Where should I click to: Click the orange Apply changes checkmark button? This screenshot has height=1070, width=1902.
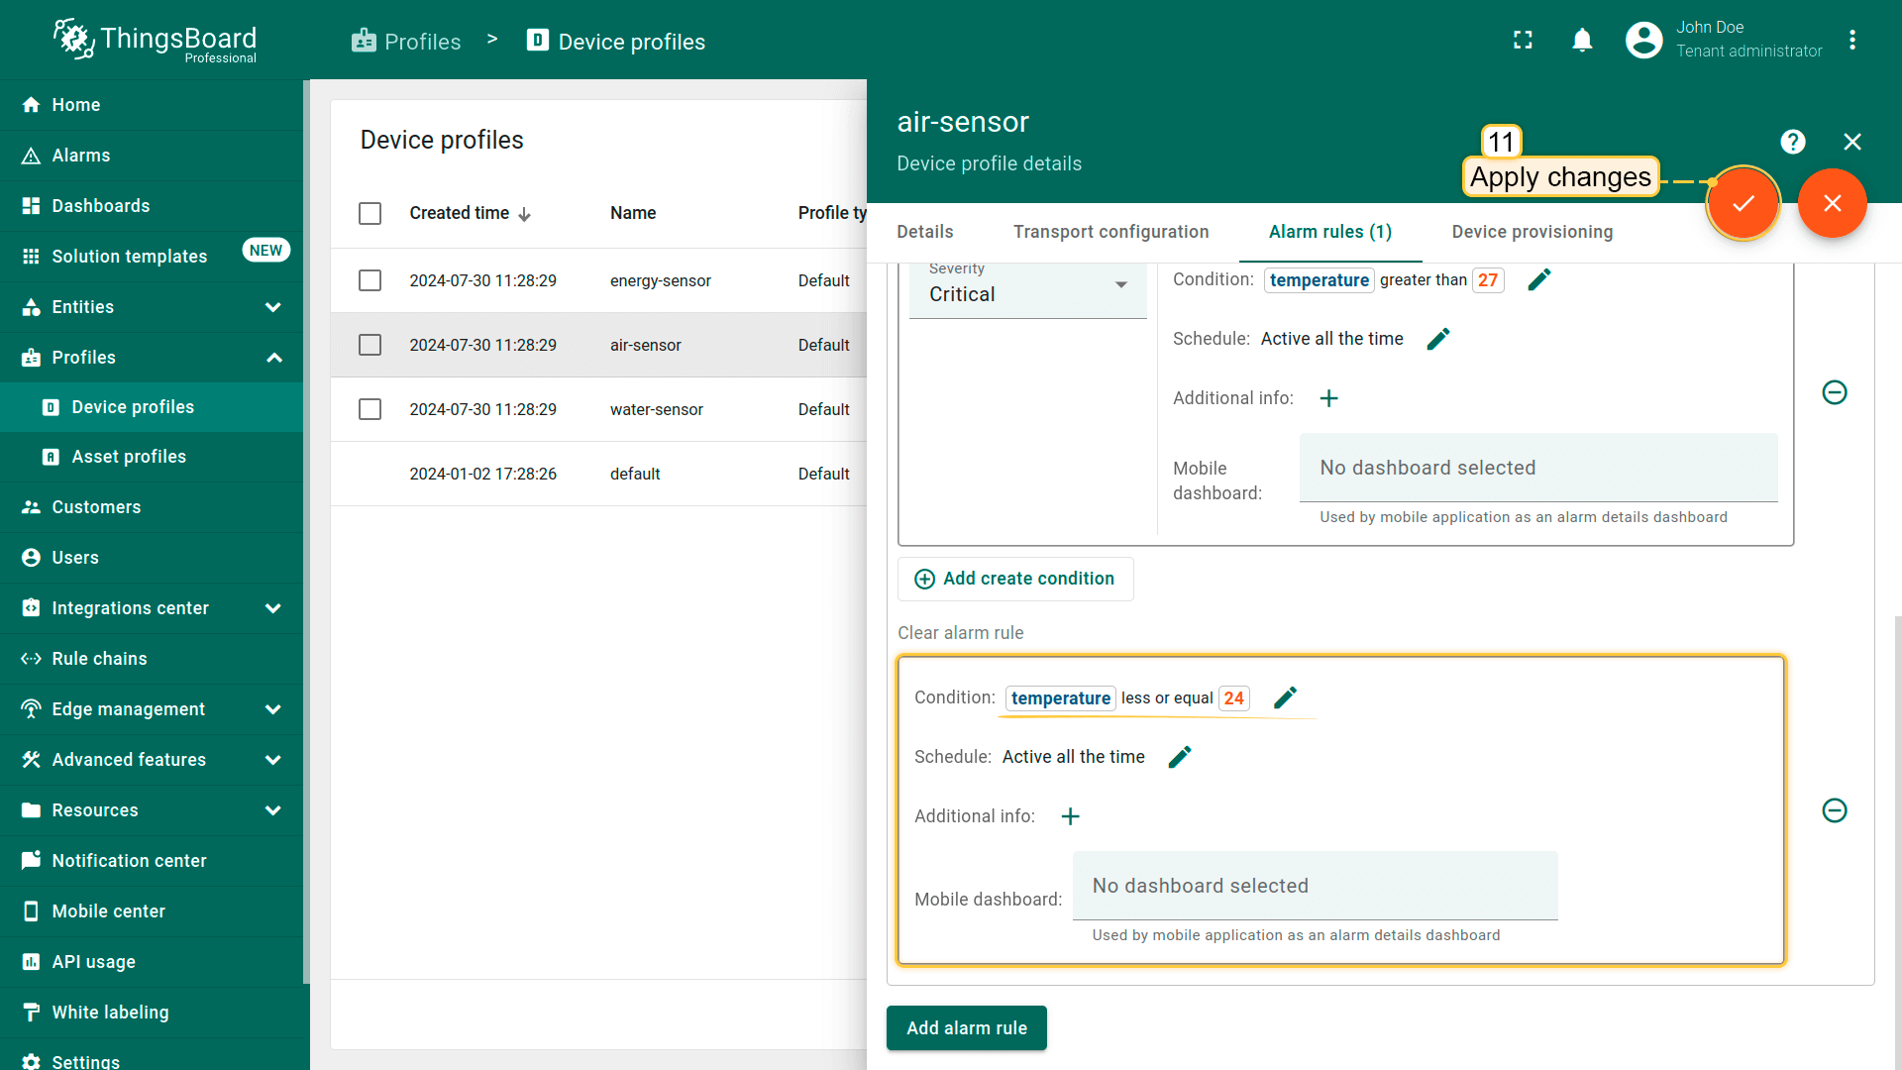point(1743,203)
